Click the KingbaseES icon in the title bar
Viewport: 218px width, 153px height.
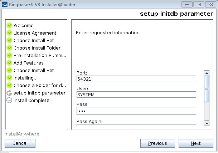pos(5,5)
